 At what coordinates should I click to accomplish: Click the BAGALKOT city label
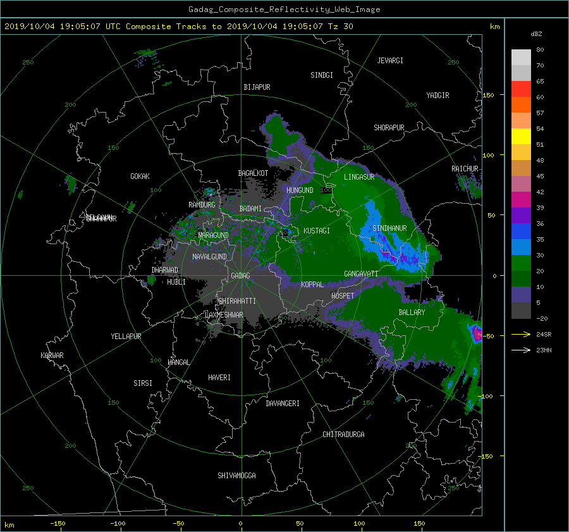pyautogui.click(x=253, y=173)
